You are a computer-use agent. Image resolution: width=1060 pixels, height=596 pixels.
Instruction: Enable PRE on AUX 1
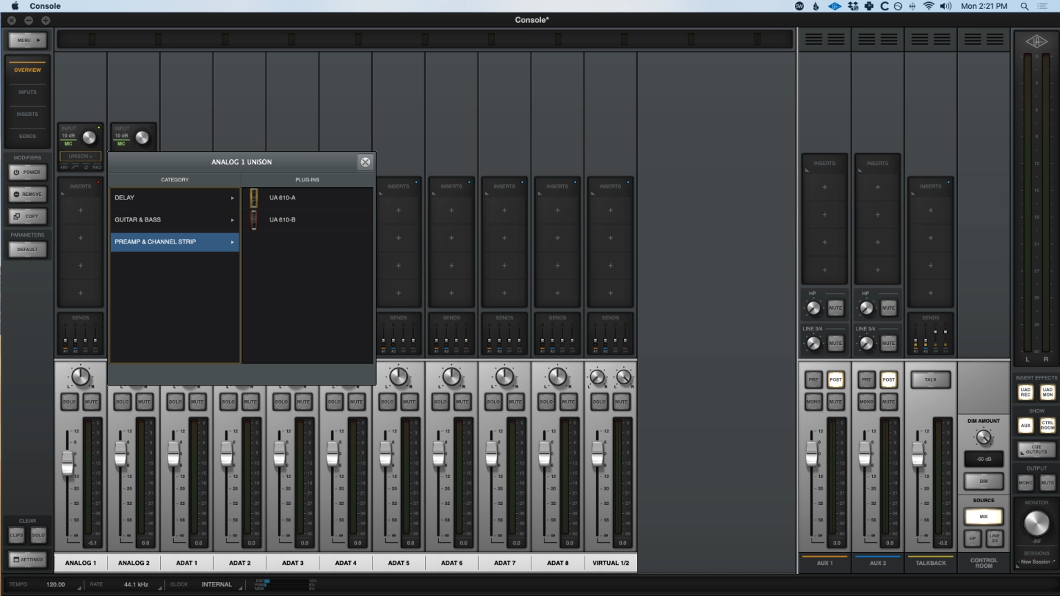pos(814,379)
